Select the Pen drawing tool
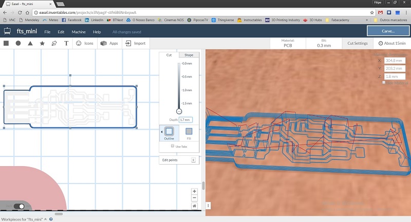The width and height of the screenshot is (411, 222). [54, 43]
